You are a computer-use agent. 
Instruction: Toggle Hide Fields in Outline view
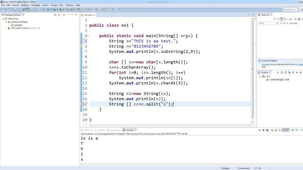[289, 72]
